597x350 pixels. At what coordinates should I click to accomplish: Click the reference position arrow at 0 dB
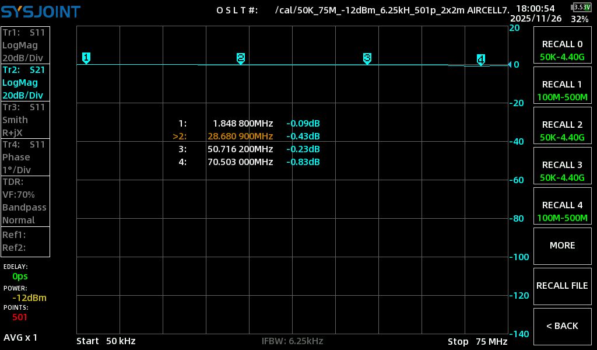coord(510,65)
